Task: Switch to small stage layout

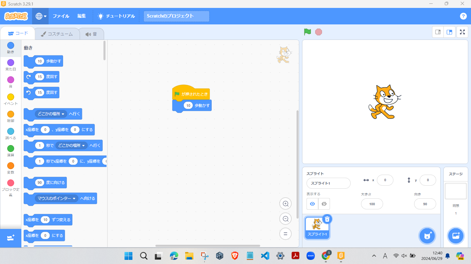Action: point(438,32)
